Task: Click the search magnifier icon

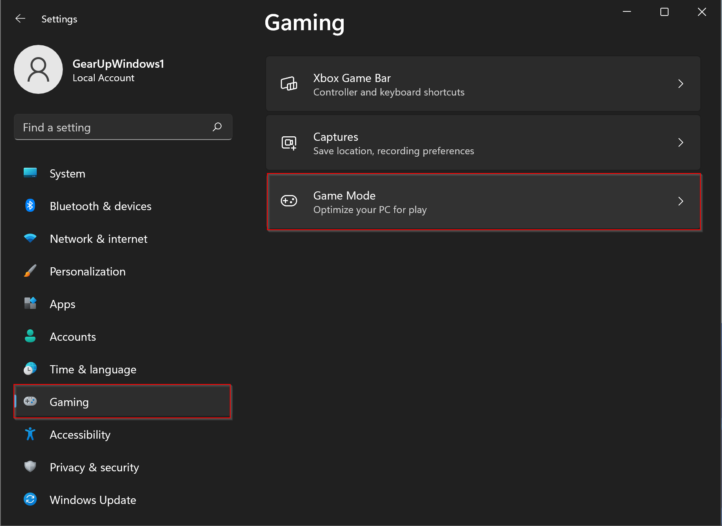Action: click(217, 127)
